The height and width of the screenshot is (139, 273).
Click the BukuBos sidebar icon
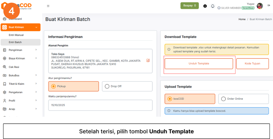[5, 75]
